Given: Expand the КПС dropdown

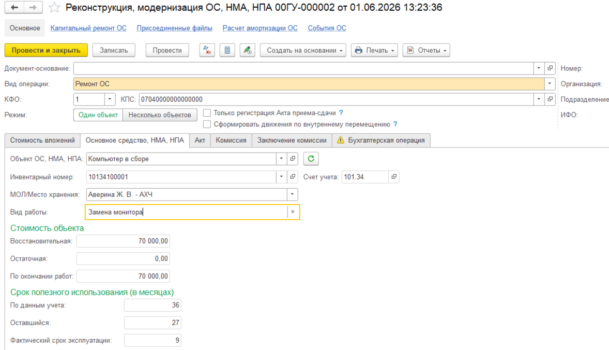Looking at the screenshot, I should click(539, 99).
